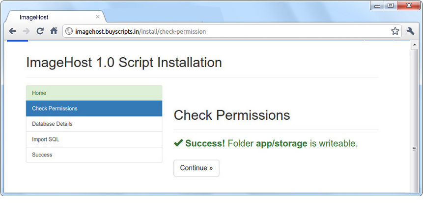This screenshot has height=203, width=423.
Task: Close the ImageHost tab
Action: pos(97,17)
